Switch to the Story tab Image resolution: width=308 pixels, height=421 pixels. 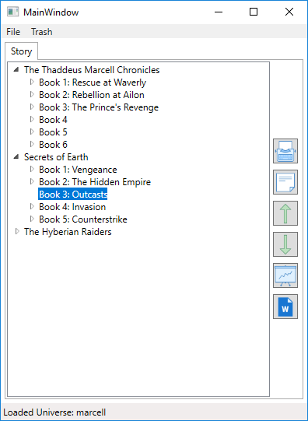(22, 51)
